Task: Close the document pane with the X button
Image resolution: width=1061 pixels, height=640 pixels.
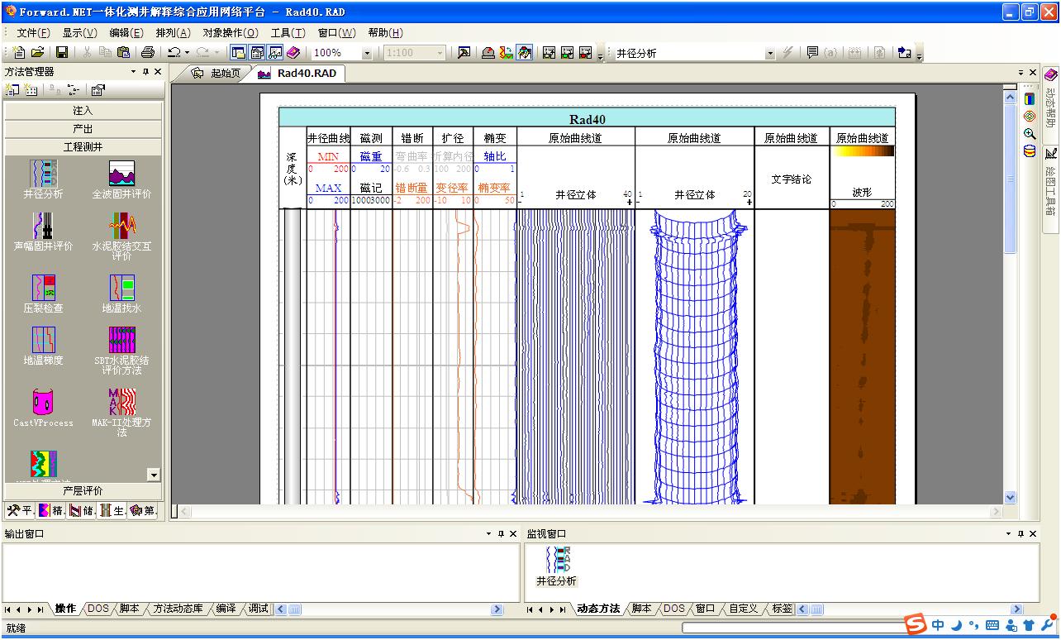Action: pyautogui.click(x=1032, y=73)
